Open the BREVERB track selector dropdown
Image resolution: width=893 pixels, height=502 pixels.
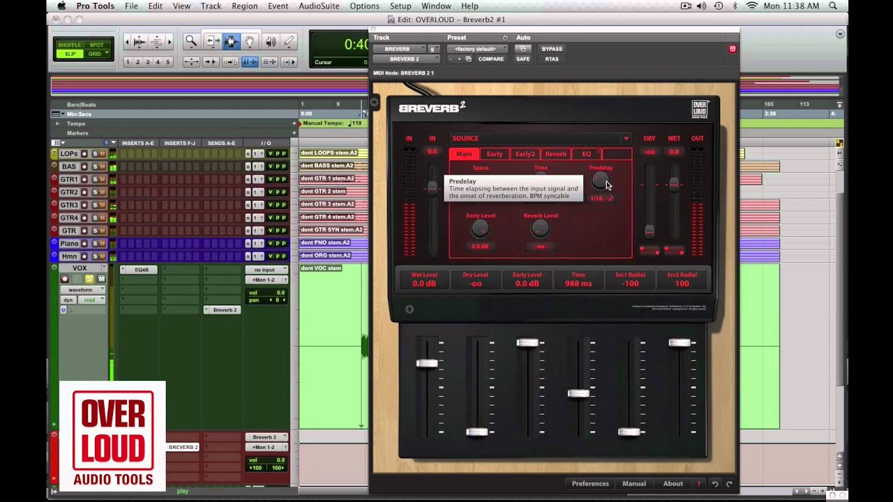[x=398, y=49]
